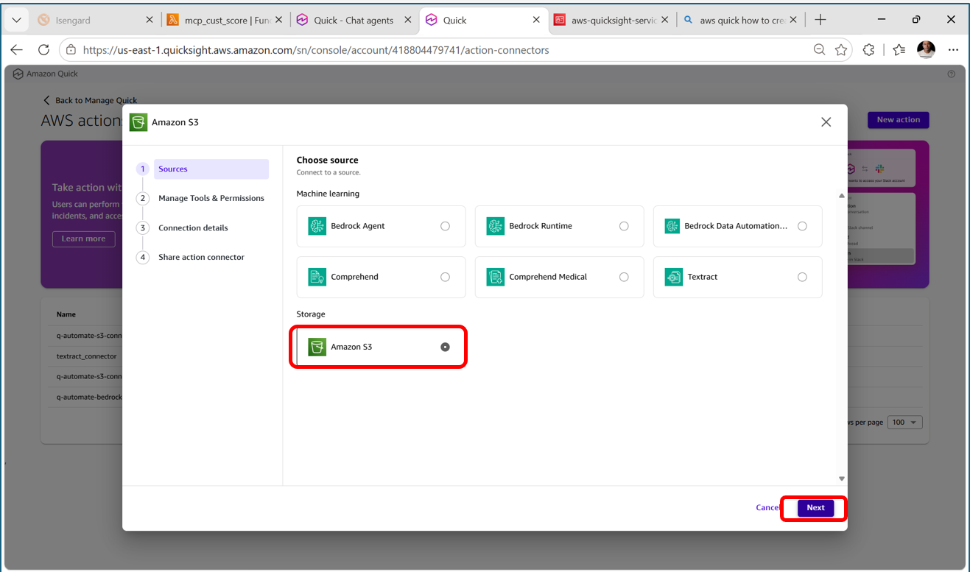
Task: Open a new browser tab with the plus icon
Action: [x=820, y=20]
